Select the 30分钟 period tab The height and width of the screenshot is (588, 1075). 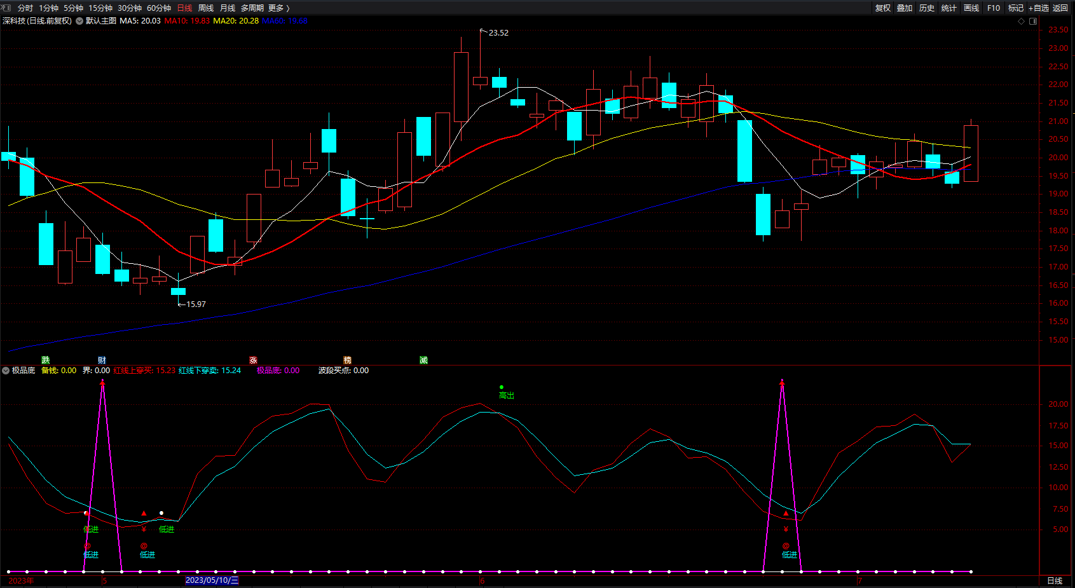point(130,8)
